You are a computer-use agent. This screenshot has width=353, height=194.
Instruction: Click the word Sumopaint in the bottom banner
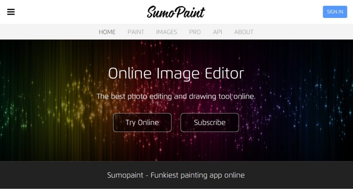click(125, 175)
